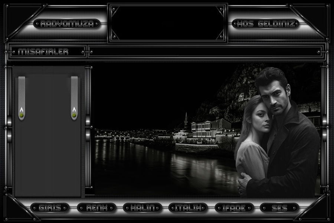This screenshot has width=334, height=223.
Task: Expand the MISAFIRLER guest list
Action: click(x=43, y=52)
